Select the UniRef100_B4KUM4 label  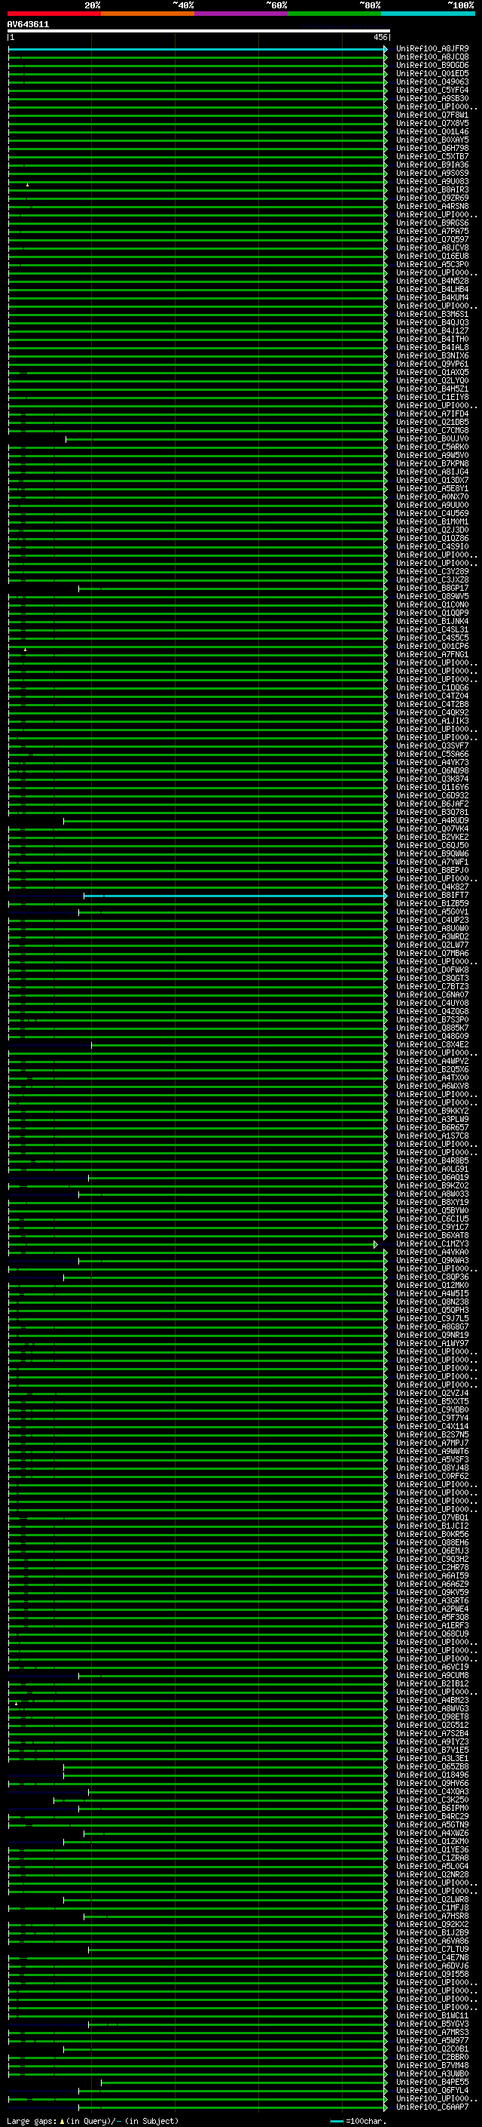(x=432, y=297)
